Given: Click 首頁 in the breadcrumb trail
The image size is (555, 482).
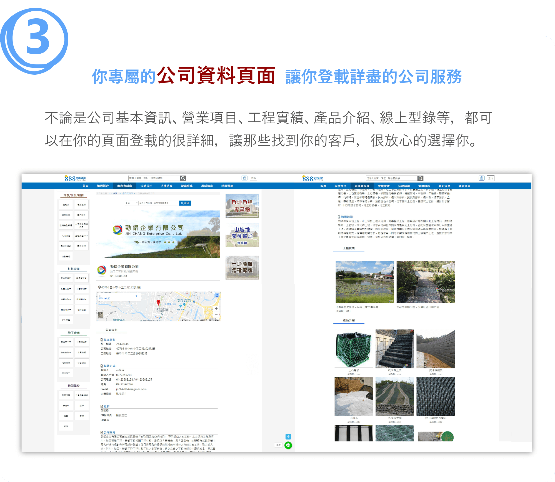Looking at the screenshot, I should (x=115, y=193).
